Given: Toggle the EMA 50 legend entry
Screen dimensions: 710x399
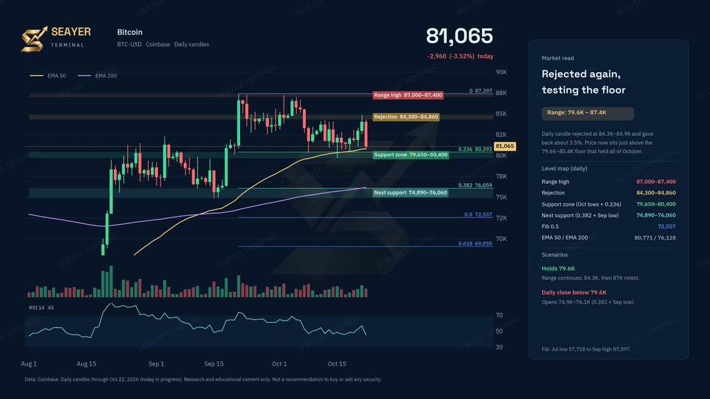Looking at the screenshot, I should tap(47, 76).
